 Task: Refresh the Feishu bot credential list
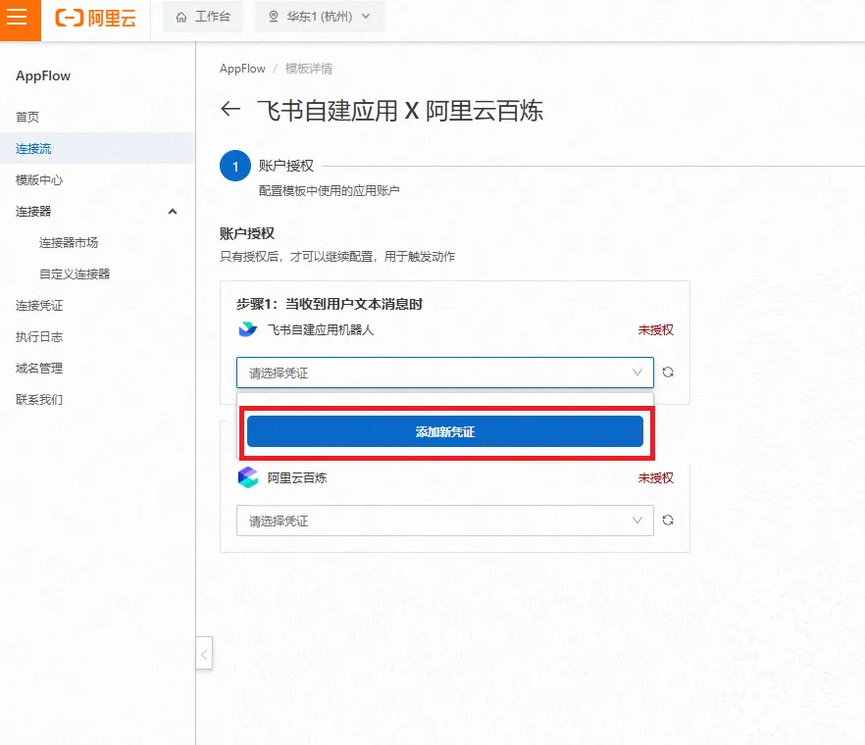coord(668,372)
